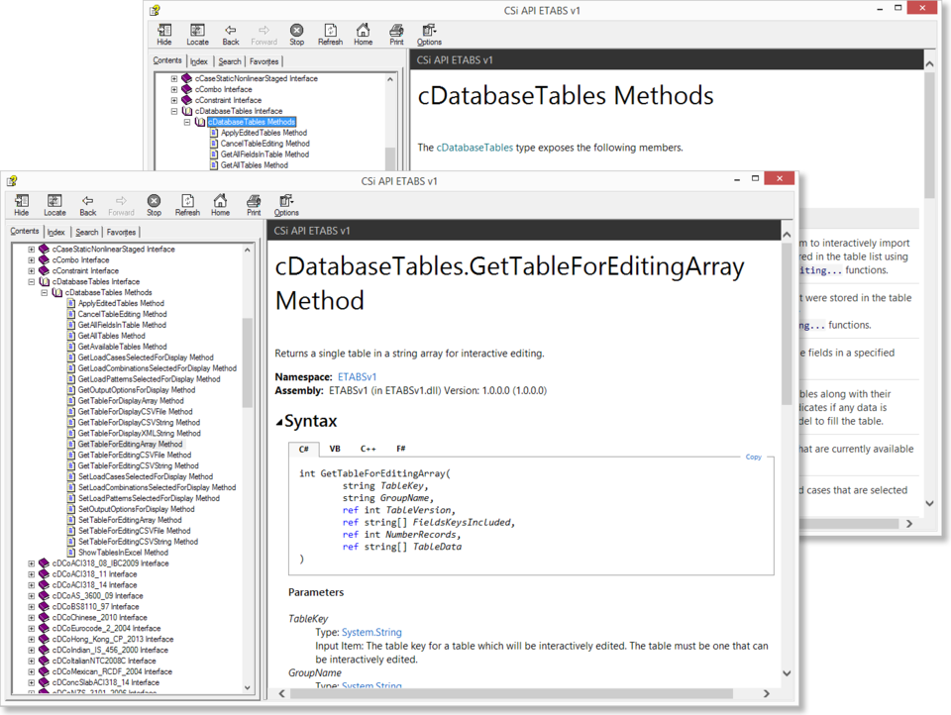
Task: Go Back in the back help window
Action: coord(231,35)
